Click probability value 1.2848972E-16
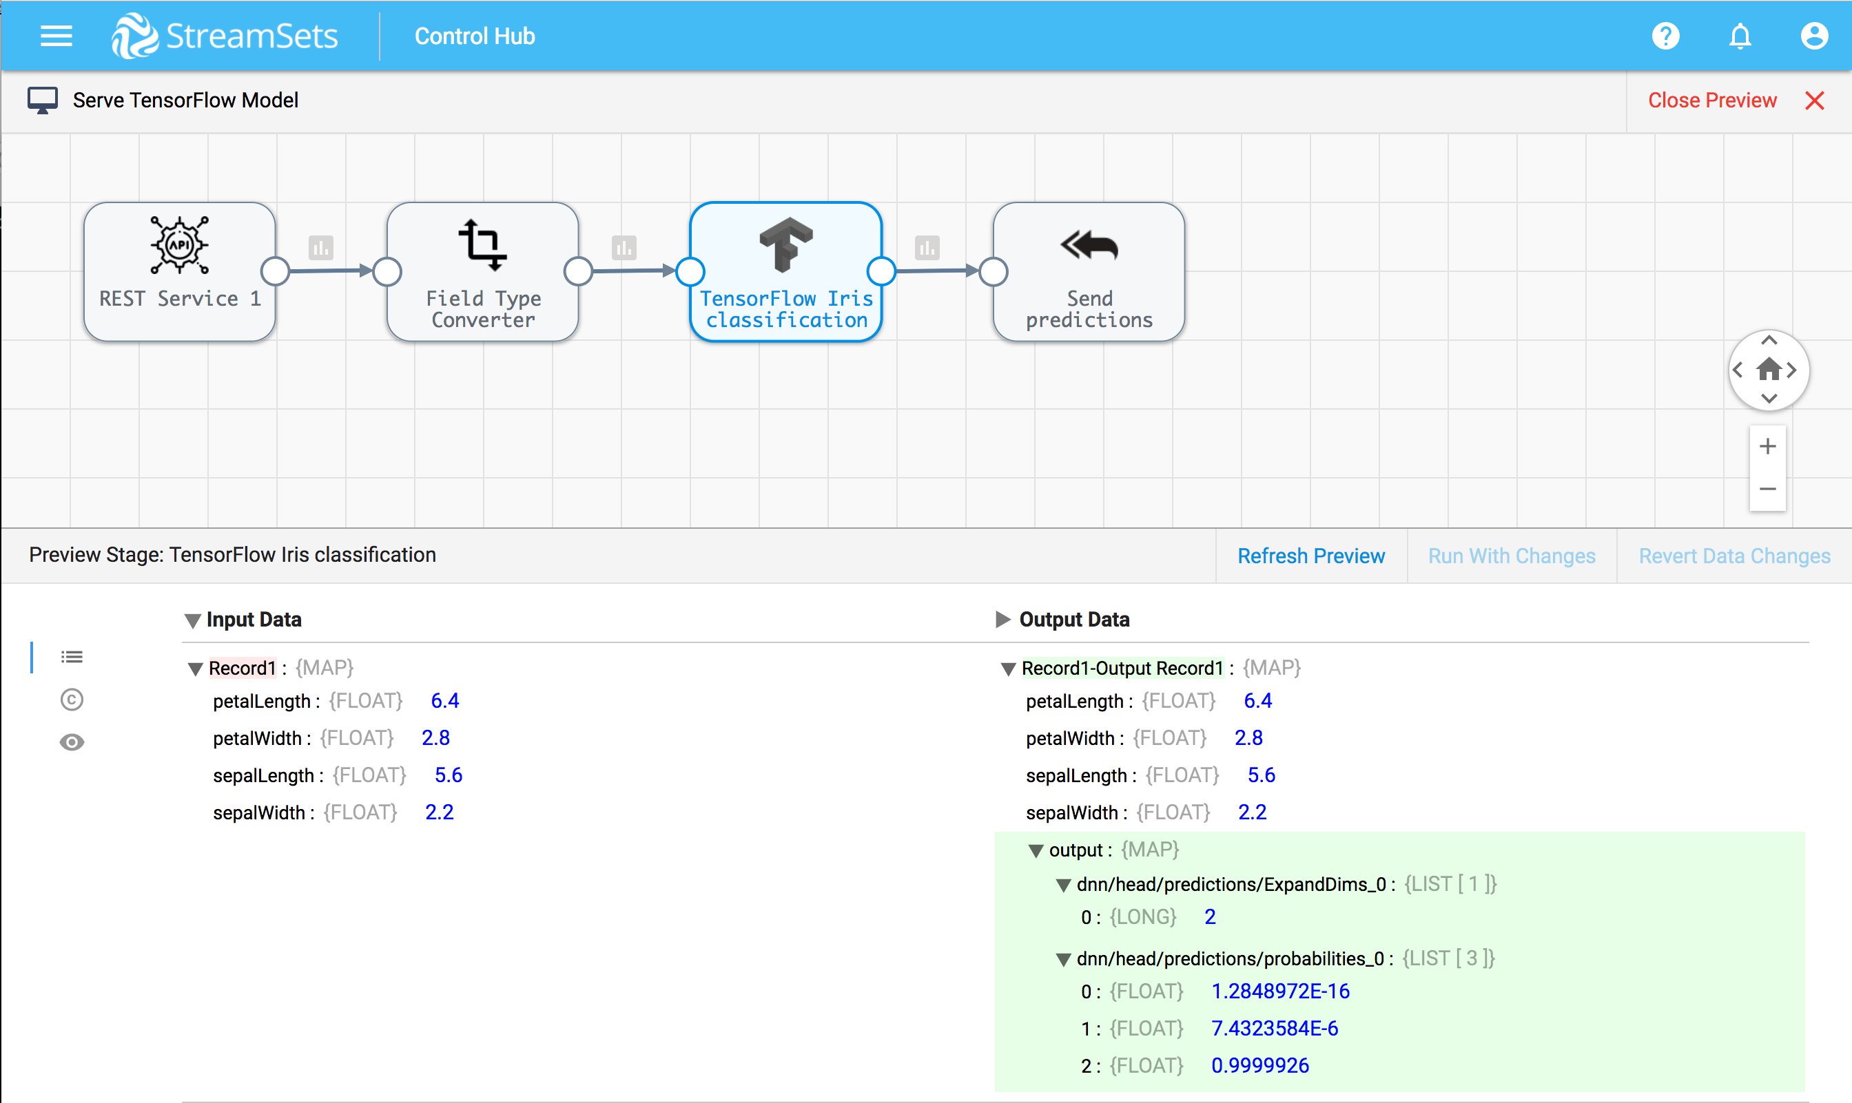This screenshot has width=1852, height=1103. [x=1280, y=991]
